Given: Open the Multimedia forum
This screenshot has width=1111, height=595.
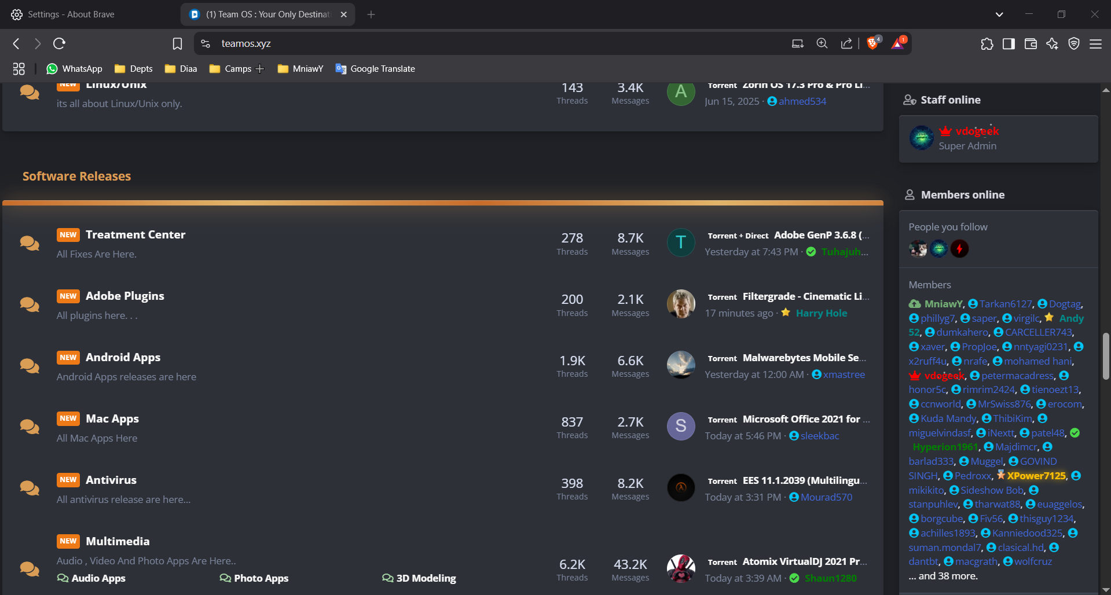Looking at the screenshot, I should 118,541.
